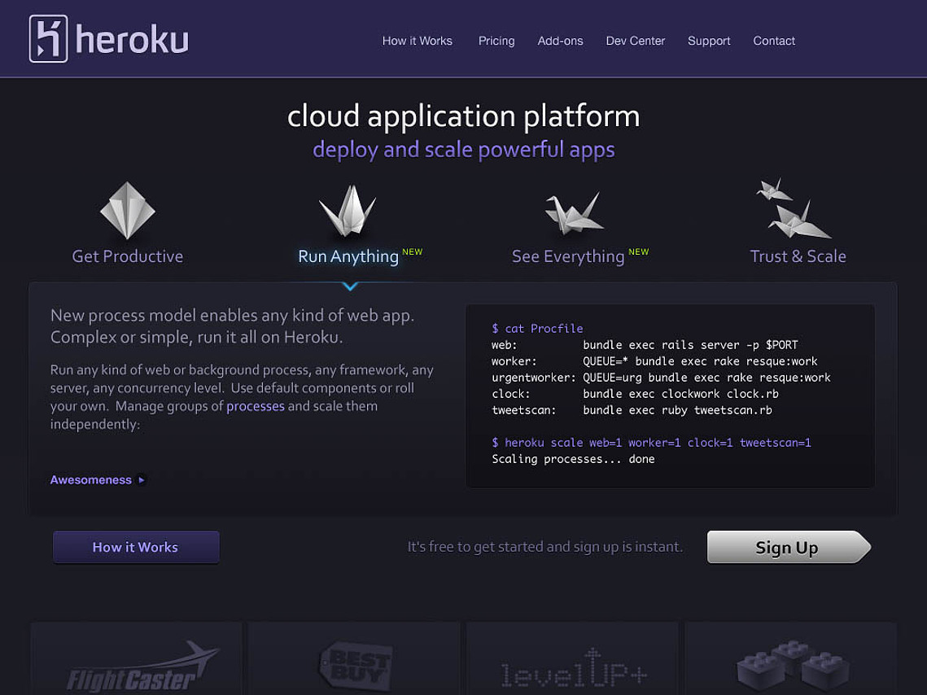Image resolution: width=927 pixels, height=695 pixels.
Task: Select the Run Anything tab label
Action: pos(348,256)
